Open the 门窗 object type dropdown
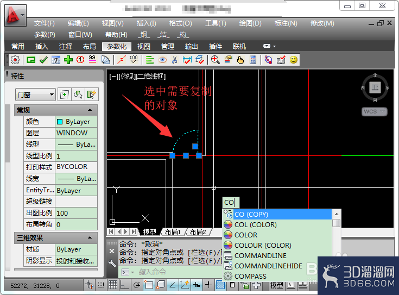 point(35,95)
